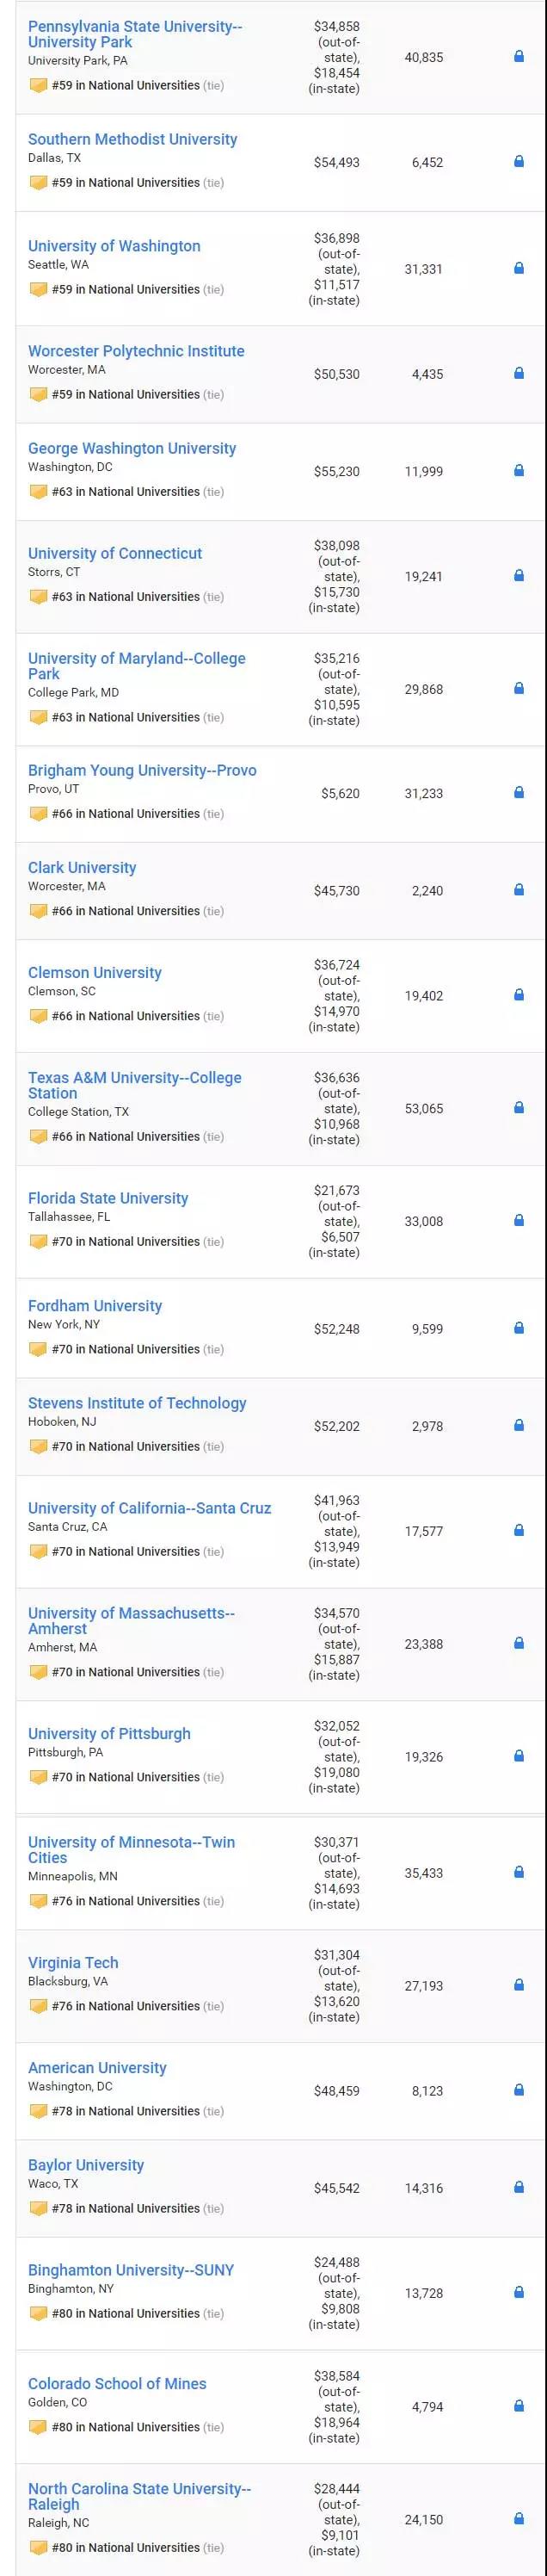Open the Clemson University link
547x2576 pixels.
point(95,972)
